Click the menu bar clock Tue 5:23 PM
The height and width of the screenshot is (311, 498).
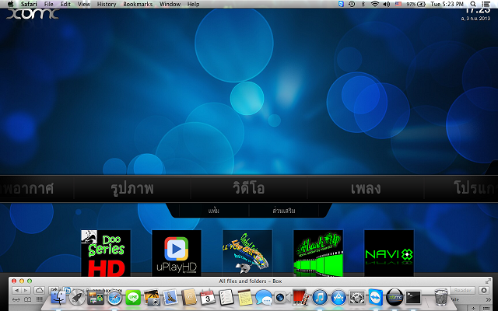coord(447,4)
